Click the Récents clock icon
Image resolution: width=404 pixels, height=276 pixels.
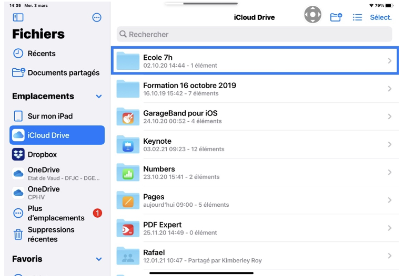pos(18,54)
